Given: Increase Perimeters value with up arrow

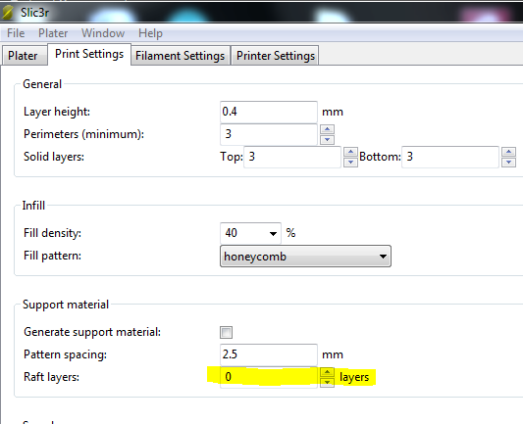Looking at the screenshot, I should tap(327, 129).
